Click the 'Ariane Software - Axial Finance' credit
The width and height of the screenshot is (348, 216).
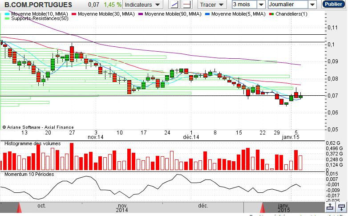coord(38,127)
